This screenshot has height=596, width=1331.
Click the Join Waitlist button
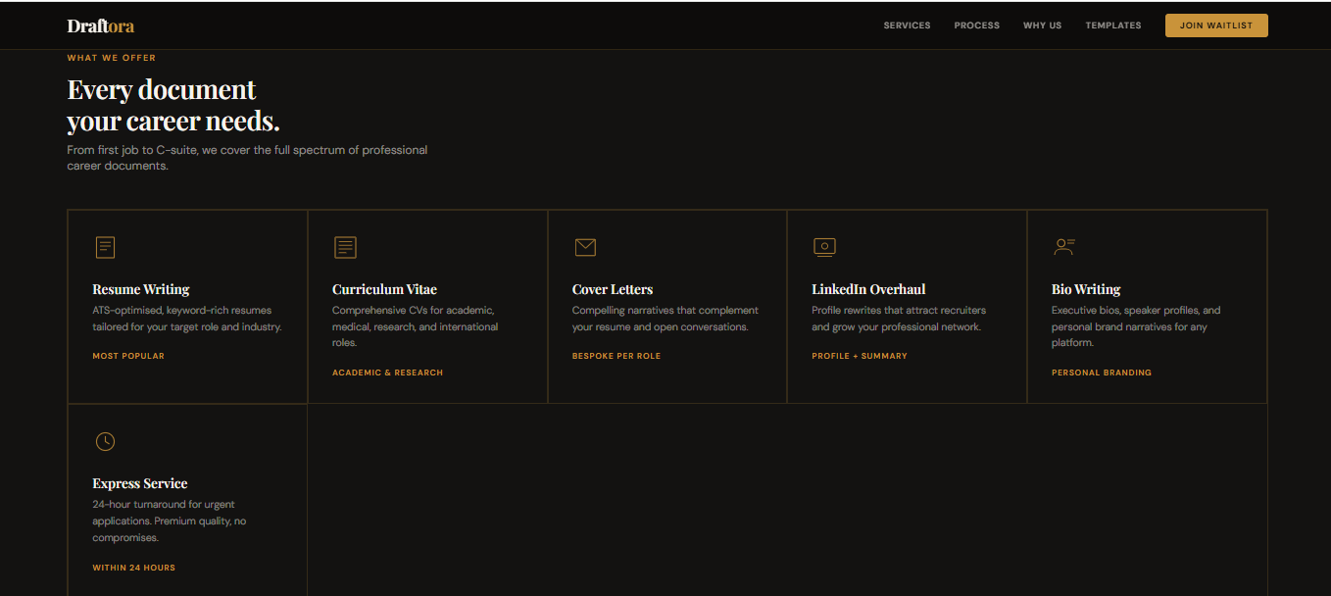[1216, 25]
